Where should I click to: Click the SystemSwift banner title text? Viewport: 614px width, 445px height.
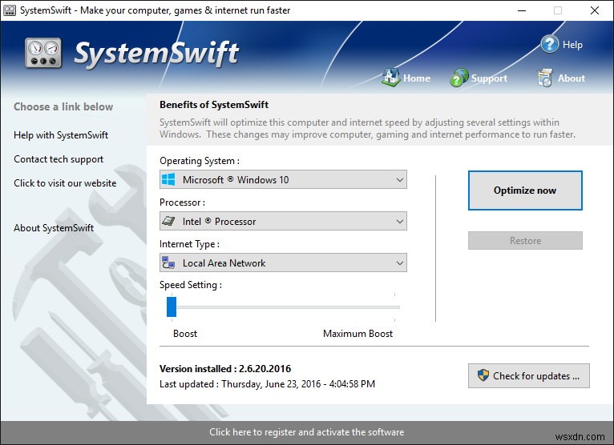[x=156, y=54]
